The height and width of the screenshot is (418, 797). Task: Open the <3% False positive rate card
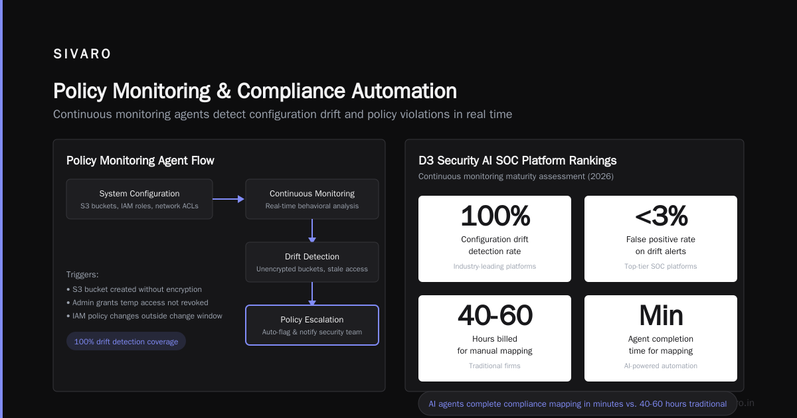pyautogui.click(x=661, y=239)
